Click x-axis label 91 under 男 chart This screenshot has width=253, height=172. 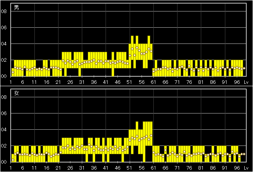[x=225, y=82]
